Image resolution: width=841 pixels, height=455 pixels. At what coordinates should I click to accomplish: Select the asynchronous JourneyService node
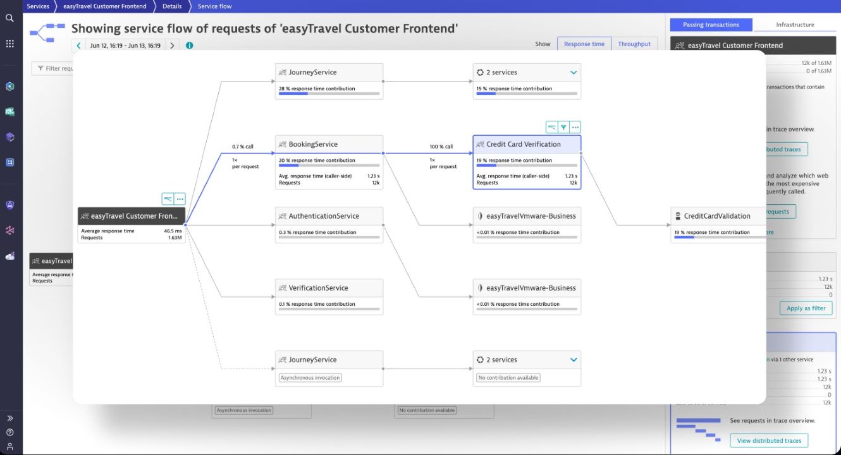click(x=329, y=368)
